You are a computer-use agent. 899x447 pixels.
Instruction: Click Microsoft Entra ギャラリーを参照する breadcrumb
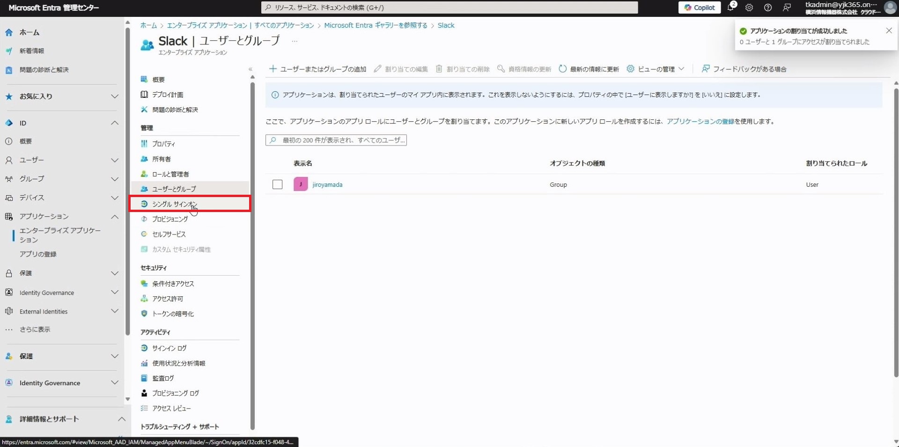pyautogui.click(x=376, y=25)
